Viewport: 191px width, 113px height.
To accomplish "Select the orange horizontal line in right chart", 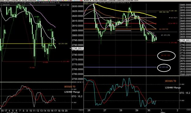I will pyautogui.click(x=120, y=29).
